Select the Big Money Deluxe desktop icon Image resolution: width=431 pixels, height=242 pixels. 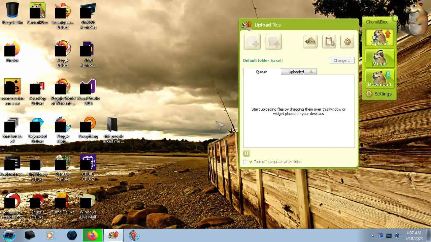[37, 168]
